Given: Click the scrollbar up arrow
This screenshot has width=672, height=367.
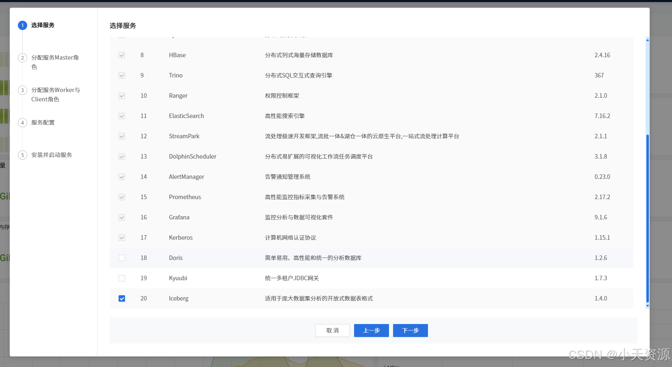Looking at the screenshot, I should coord(647,40).
